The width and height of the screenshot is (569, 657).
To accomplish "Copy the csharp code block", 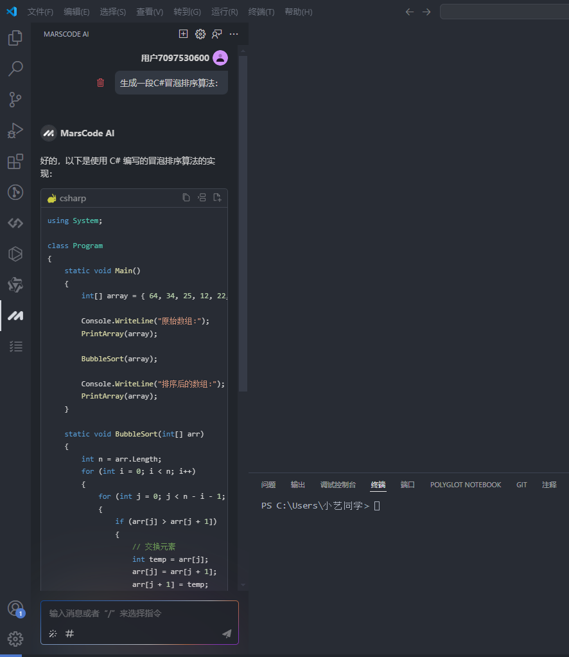I will tap(186, 198).
